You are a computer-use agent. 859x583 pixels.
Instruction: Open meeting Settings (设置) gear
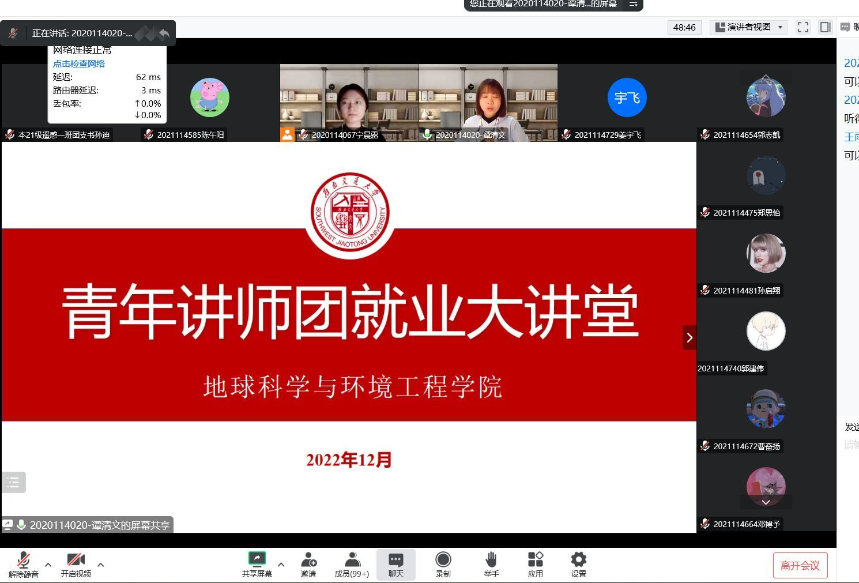pyautogui.click(x=578, y=560)
